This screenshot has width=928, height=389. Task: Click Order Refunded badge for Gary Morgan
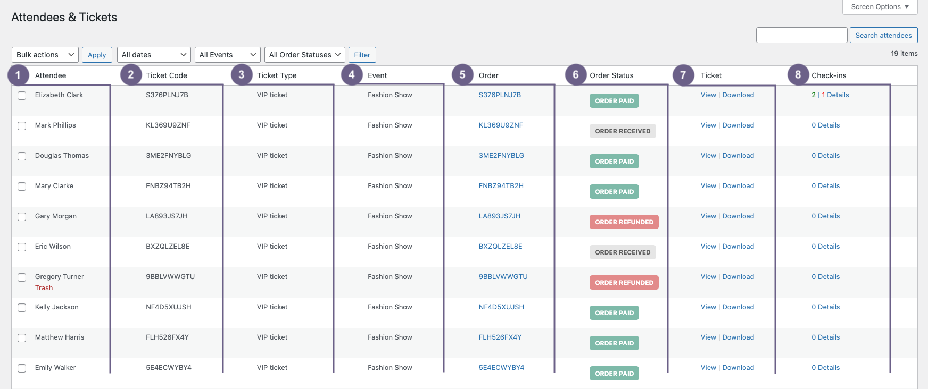[x=624, y=222]
